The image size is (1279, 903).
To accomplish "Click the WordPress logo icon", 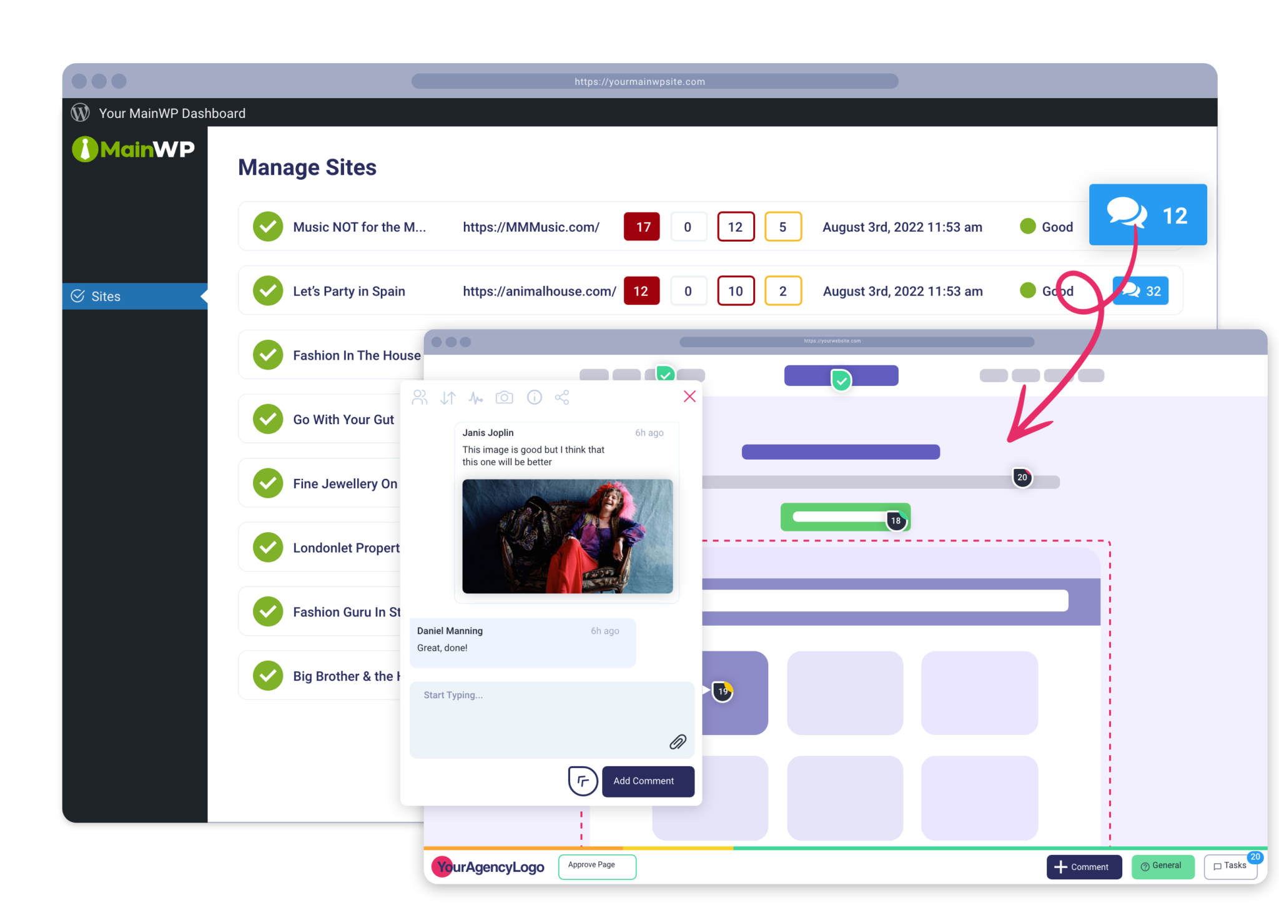I will (x=81, y=113).
